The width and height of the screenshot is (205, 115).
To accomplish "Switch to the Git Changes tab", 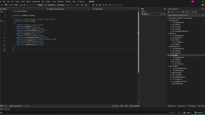I will tap(192, 106).
